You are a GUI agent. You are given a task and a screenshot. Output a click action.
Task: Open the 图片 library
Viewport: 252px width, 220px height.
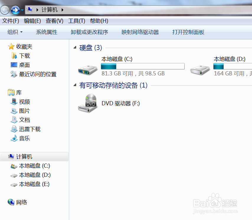tap(24, 111)
